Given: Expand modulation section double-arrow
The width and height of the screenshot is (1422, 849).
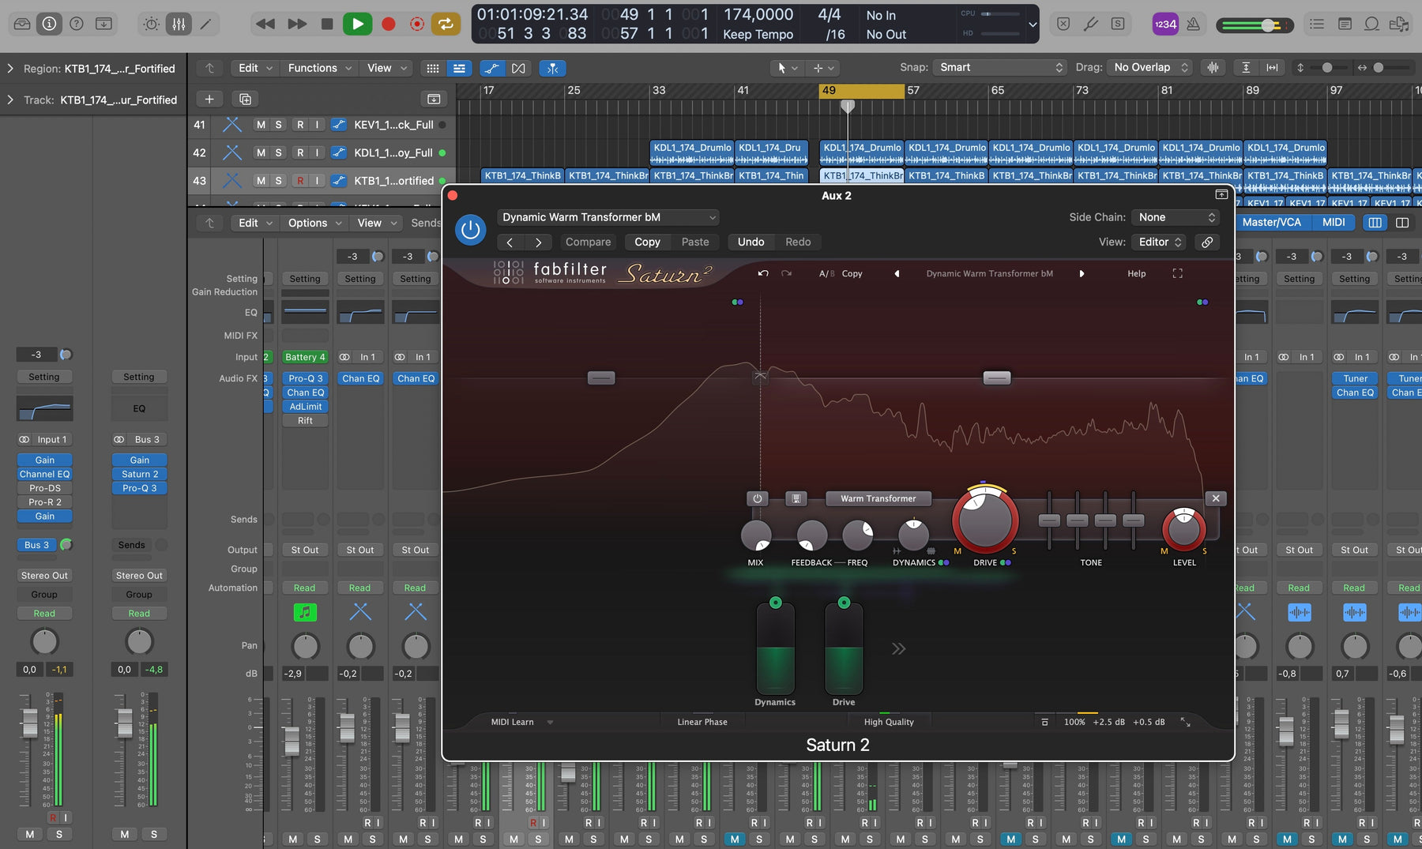Looking at the screenshot, I should pyautogui.click(x=898, y=649).
